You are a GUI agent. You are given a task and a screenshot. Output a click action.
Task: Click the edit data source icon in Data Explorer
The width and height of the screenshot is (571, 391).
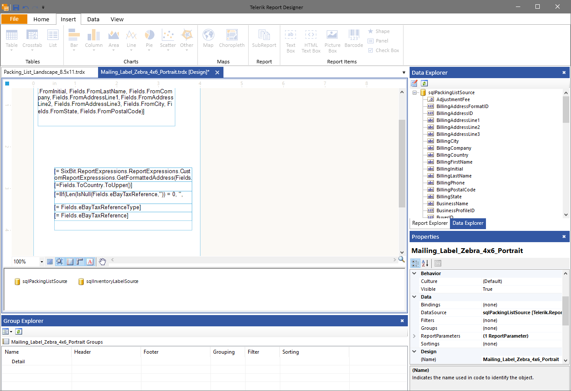click(414, 83)
